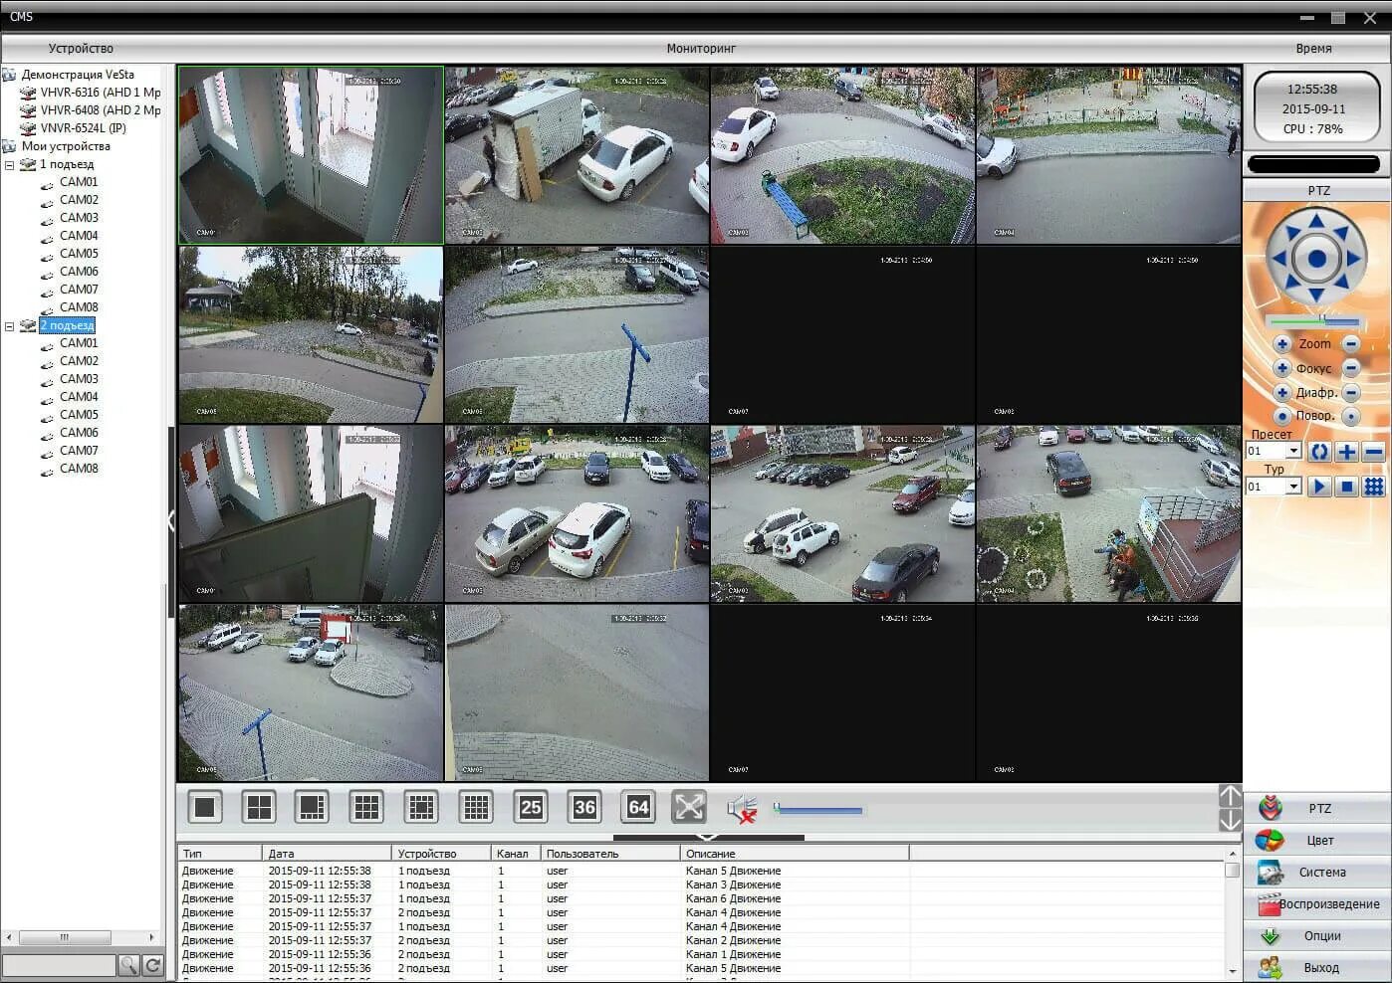Pan camera left with PTZ arrow

(x=1277, y=259)
